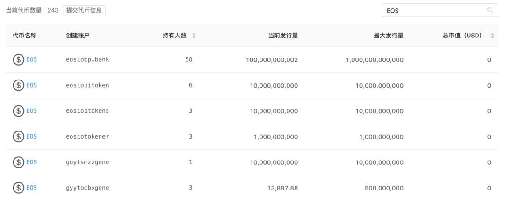
Task: Click current supply 10,000,000,000 of eosioiitoken
Action: [274, 86]
